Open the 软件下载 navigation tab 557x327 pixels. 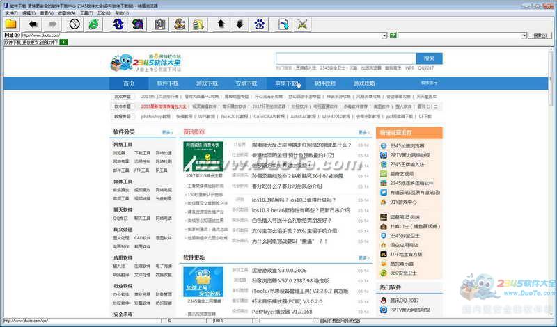(x=168, y=83)
